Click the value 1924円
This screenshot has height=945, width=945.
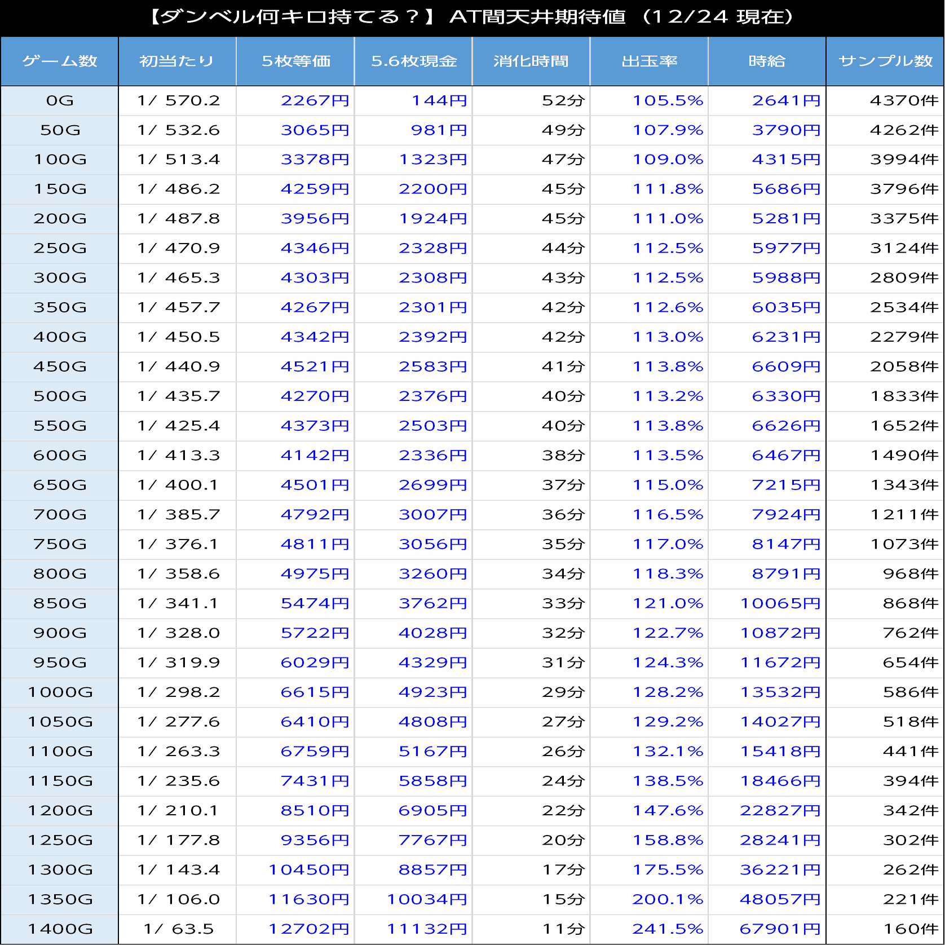[433, 219]
